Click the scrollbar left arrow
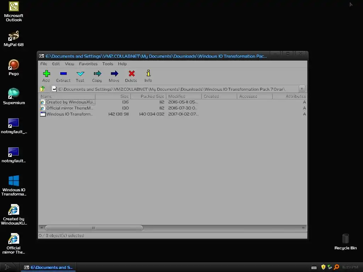The height and width of the screenshot is (272, 363). [x=41, y=228]
